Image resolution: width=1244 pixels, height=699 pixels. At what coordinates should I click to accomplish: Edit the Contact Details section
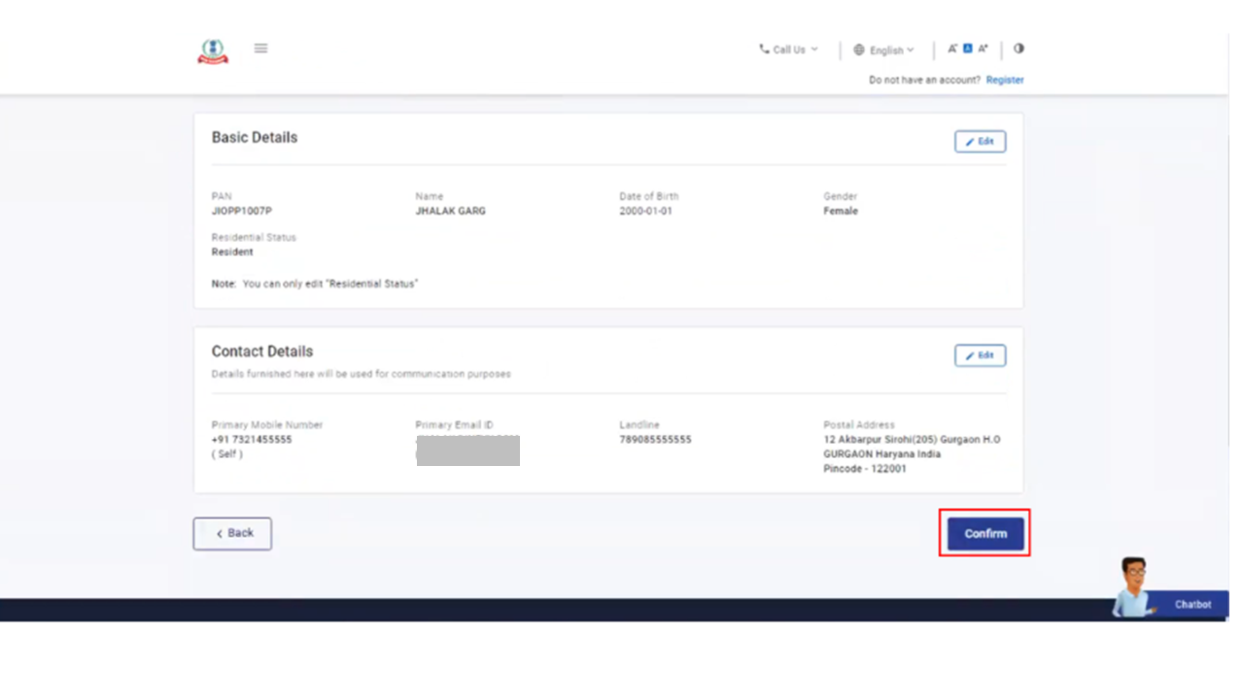[x=980, y=356]
